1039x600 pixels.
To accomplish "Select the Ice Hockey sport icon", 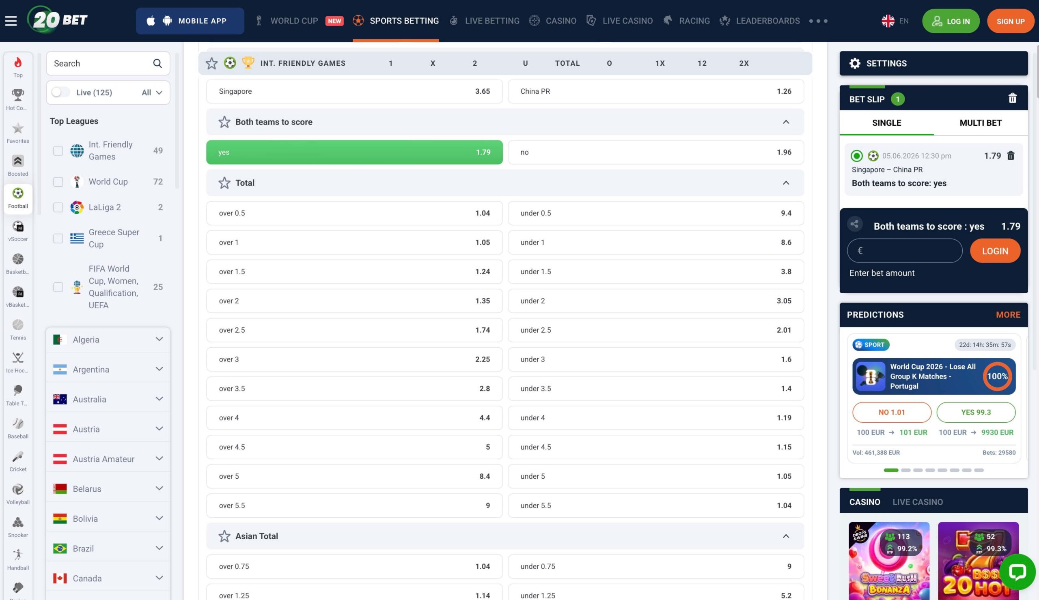I will tap(18, 362).
